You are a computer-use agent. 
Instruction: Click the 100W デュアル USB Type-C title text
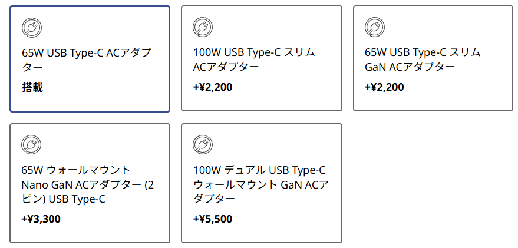click(x=259, y=171)
